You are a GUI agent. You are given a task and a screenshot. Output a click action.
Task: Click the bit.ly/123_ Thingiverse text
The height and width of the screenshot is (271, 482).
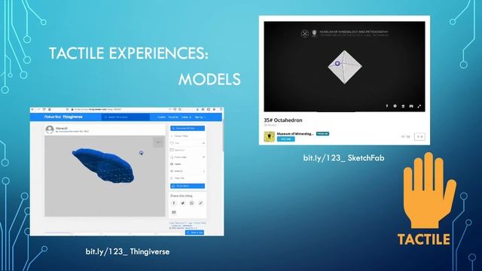127,251
